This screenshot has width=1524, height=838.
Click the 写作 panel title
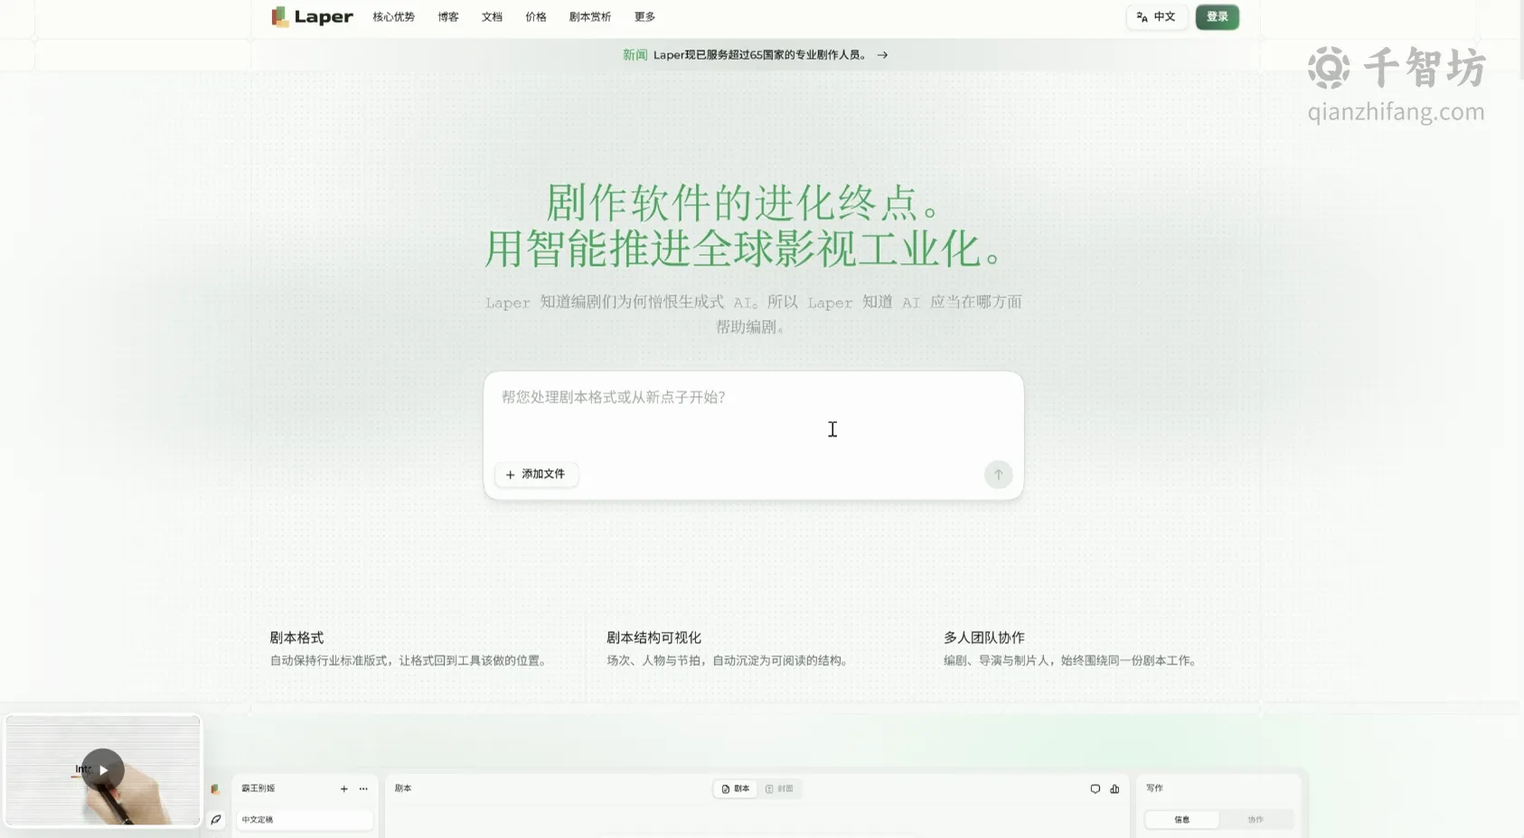(1154, 788)
